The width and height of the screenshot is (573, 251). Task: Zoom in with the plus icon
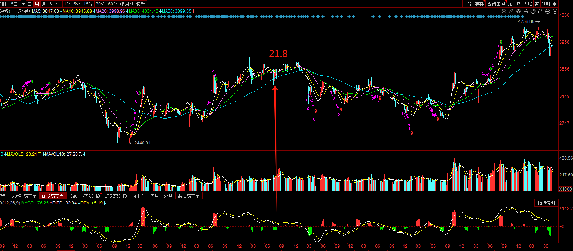548,11
